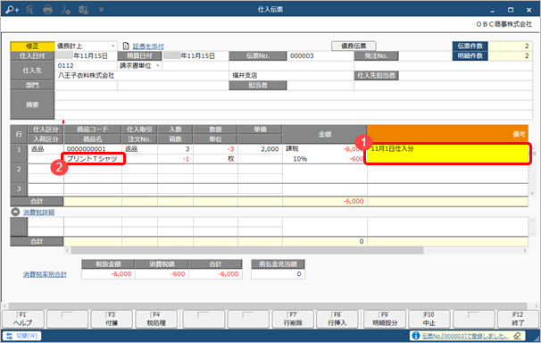This screenshot has width=541, height=343.
Task: Click the 商品名 cell プリントTシャツ
Action: coord(93,159)
